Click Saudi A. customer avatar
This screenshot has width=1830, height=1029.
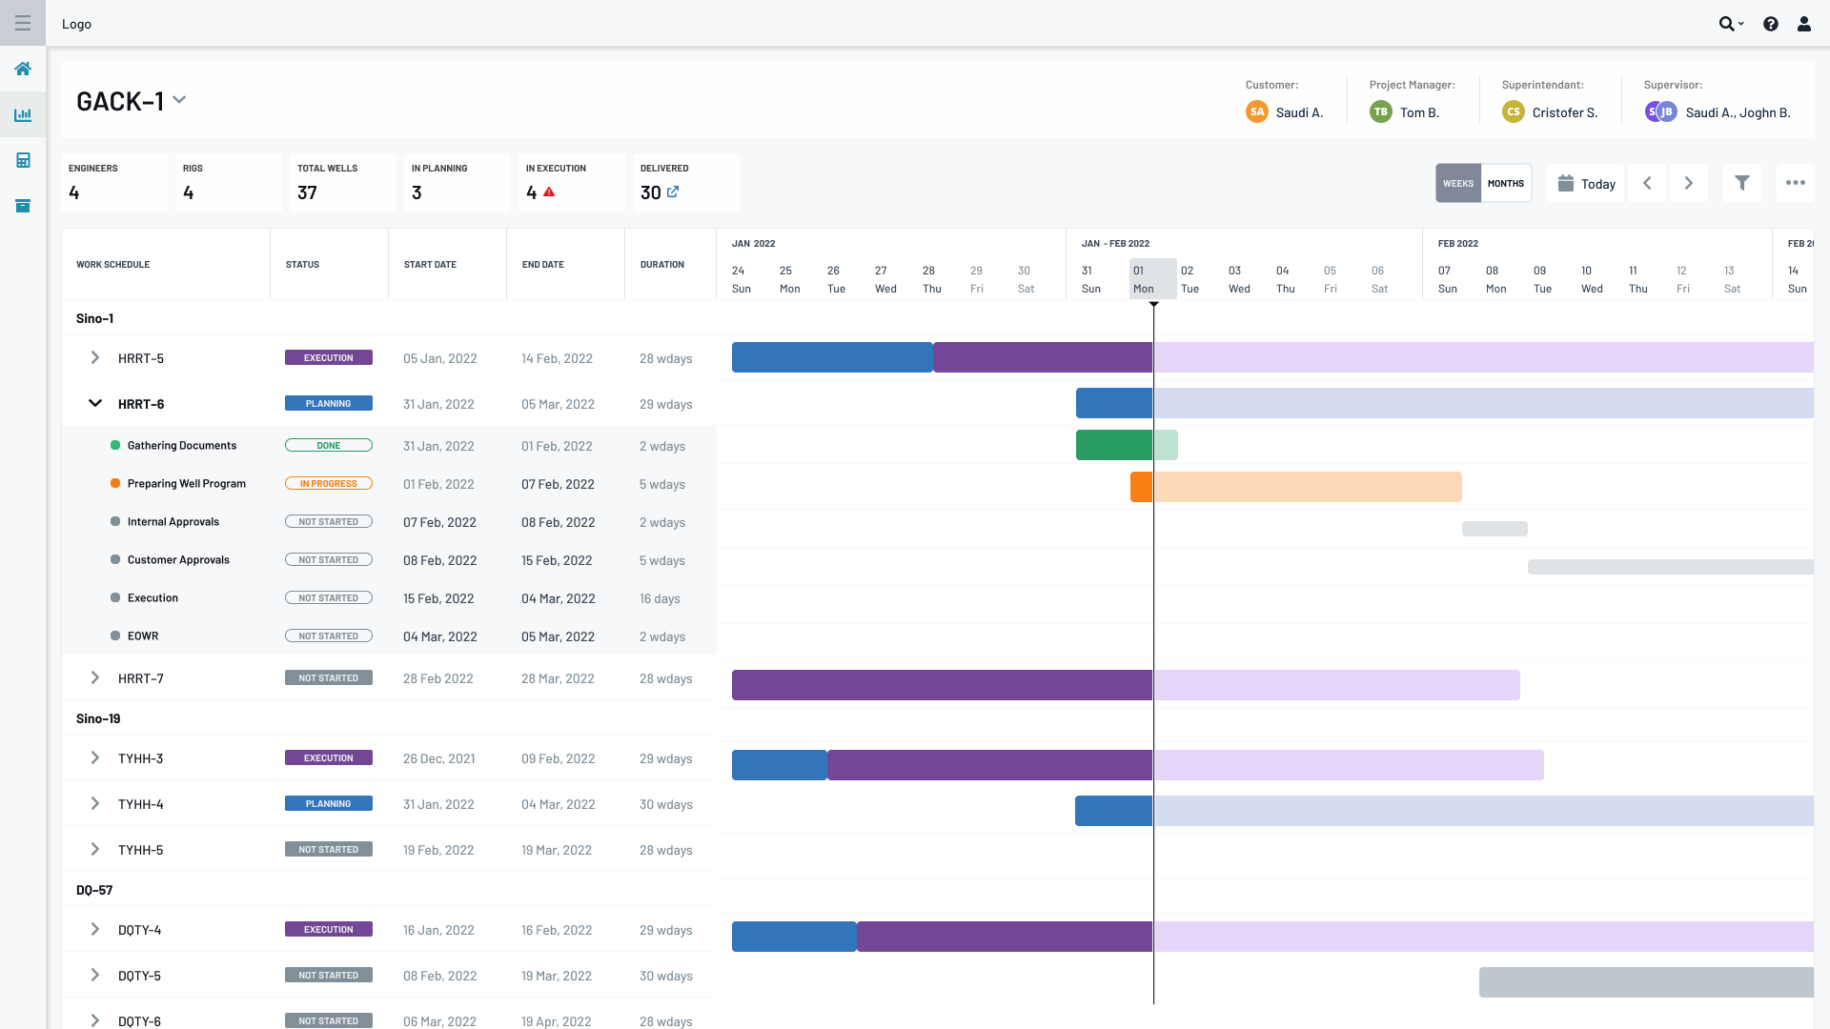pos(1257,111)
